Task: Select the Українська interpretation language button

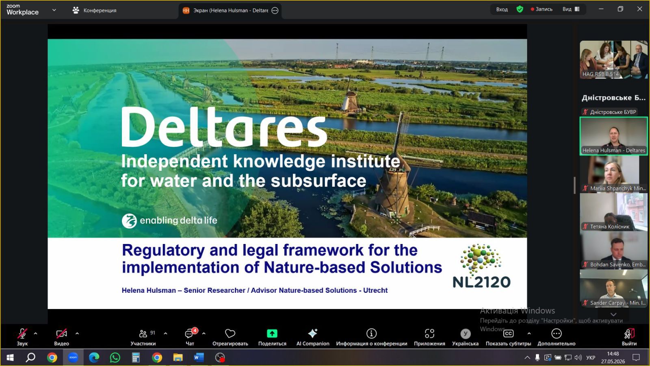Action: point(465,337)
